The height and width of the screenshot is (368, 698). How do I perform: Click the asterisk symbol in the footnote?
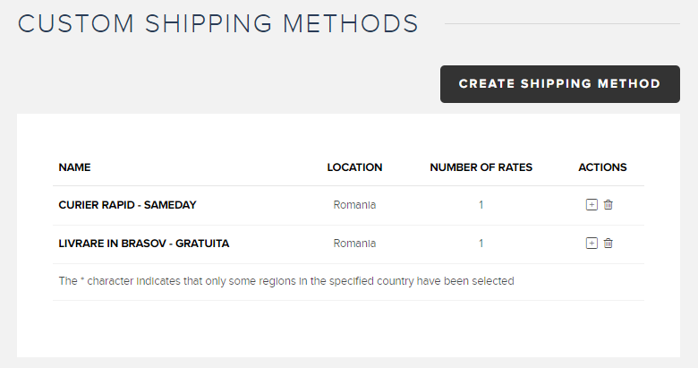(x=82, y=279)
